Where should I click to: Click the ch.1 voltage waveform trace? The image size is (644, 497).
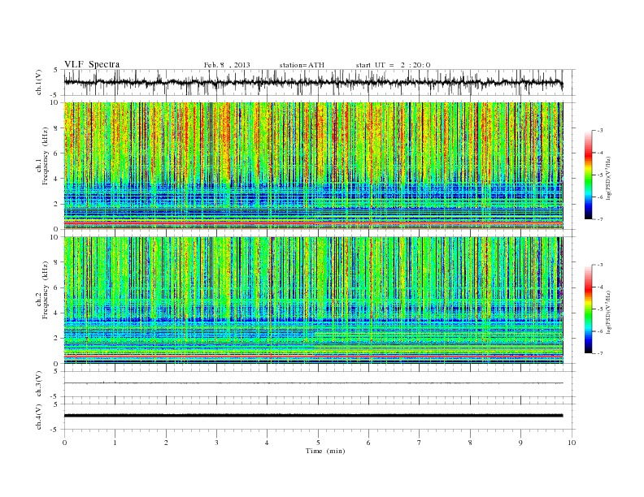313,82
